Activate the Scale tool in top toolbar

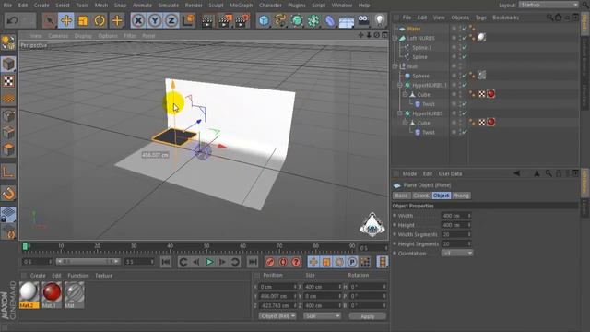click(x=83, y=20)
